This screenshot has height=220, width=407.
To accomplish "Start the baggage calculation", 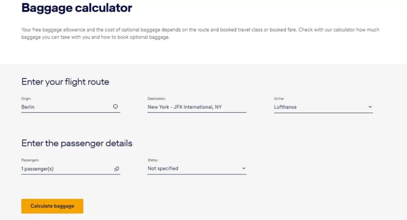I will (52, 206).
